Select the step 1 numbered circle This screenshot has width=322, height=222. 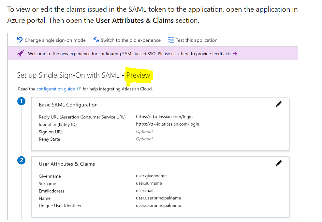(21, 101)
